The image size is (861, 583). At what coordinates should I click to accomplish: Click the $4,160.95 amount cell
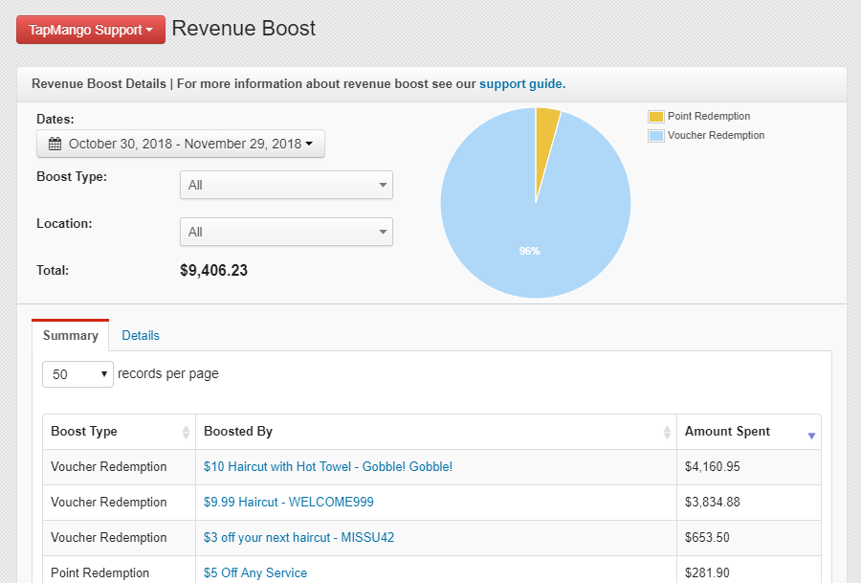749,467
